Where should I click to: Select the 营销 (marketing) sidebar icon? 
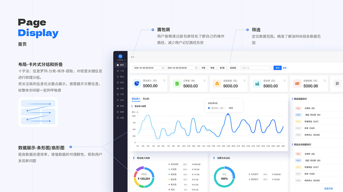[121, 106]
